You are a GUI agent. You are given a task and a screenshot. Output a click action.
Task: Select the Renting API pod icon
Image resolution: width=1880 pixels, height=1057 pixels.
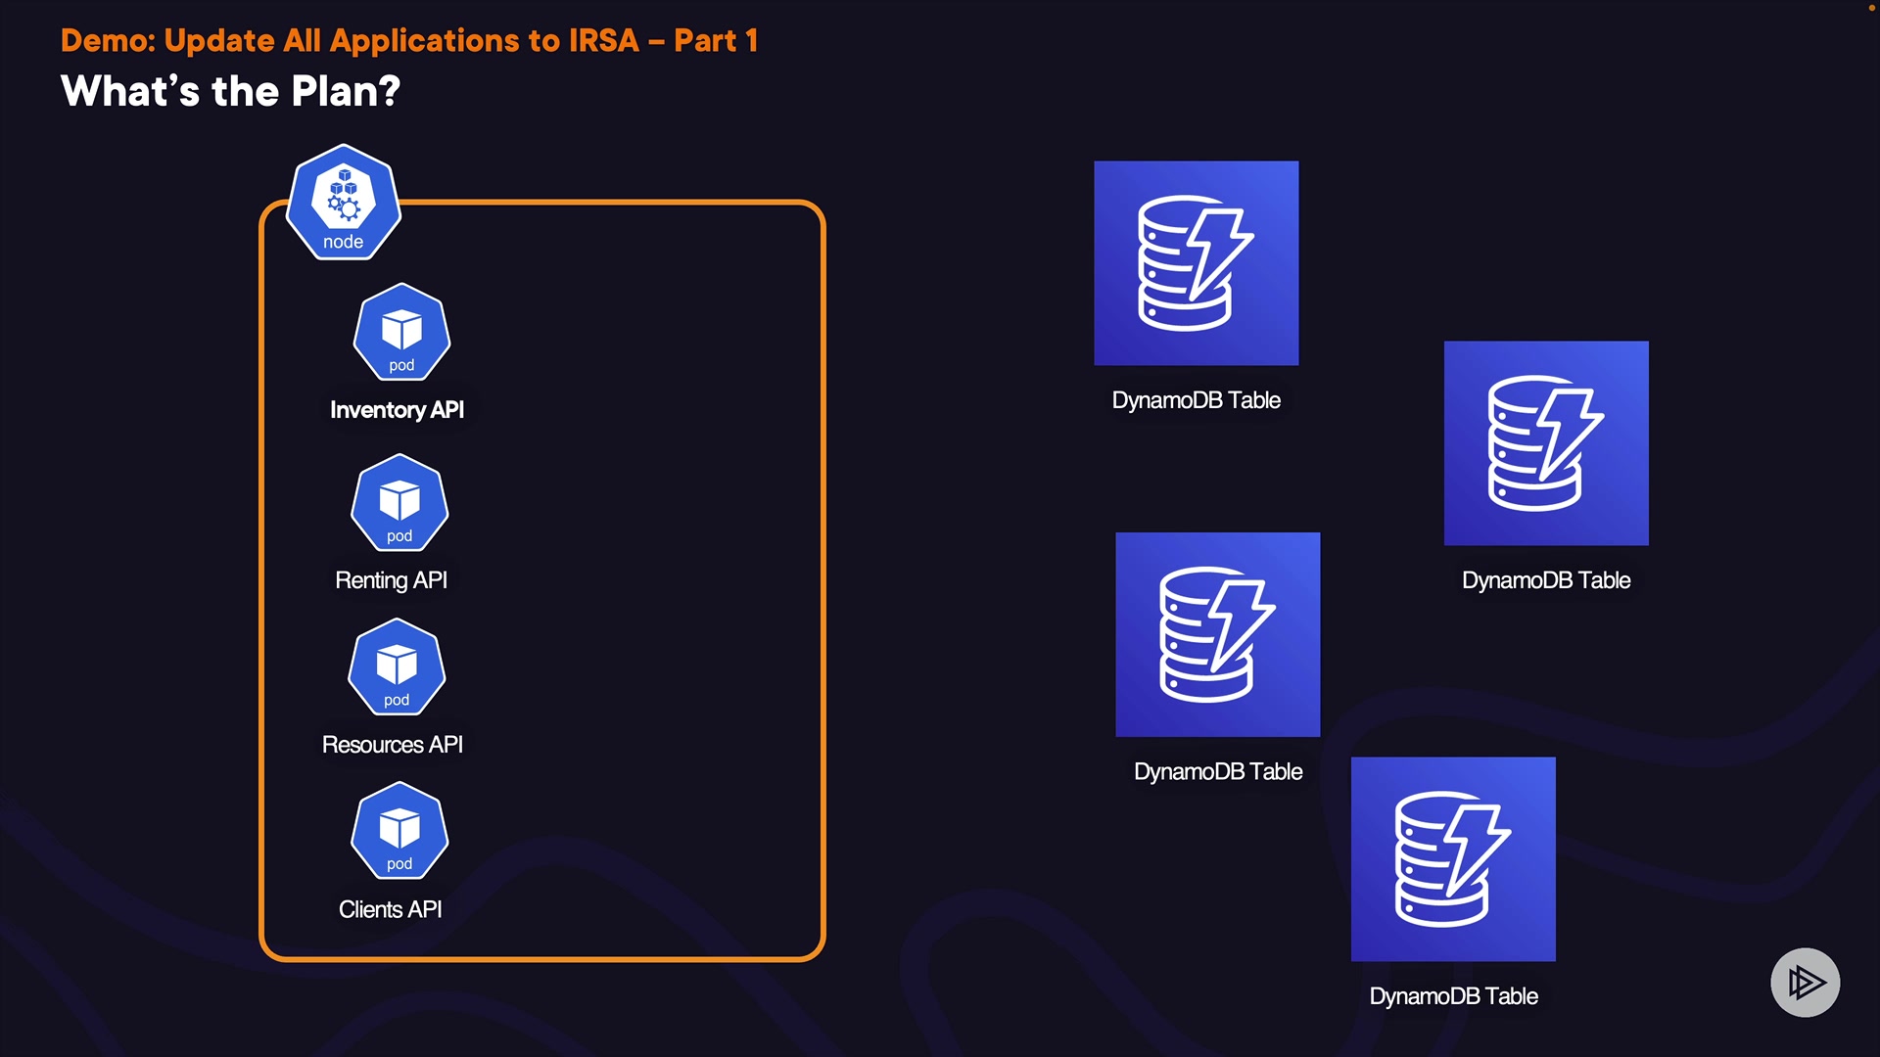pos(399,503)
